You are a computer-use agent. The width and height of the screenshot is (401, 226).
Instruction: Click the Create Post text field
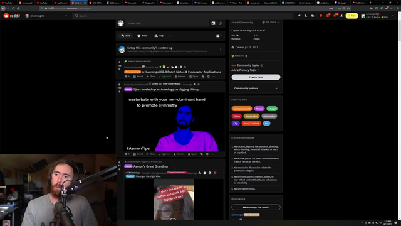point(167,23)
